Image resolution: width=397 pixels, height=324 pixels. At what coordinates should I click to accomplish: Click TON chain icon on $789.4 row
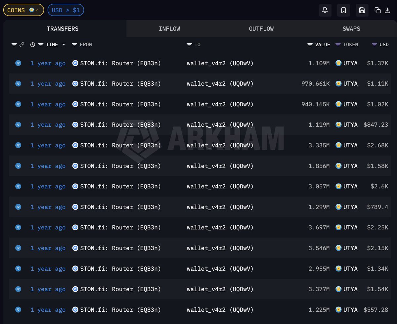click(x=18, y=207)
